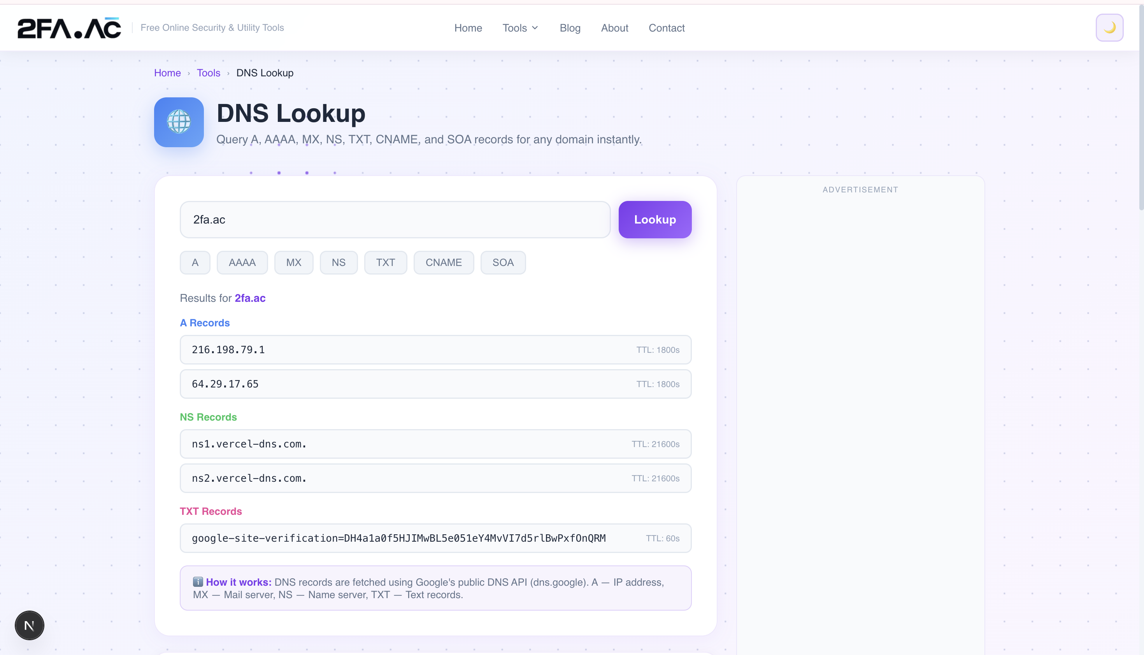Click Tools breadcrumb link
This screenshot has height=655, width=1144.
(209, 73)
